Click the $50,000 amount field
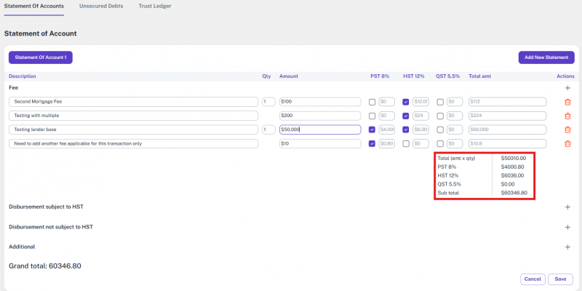Viewport: 582px width, 291px height. coord(320,129)
